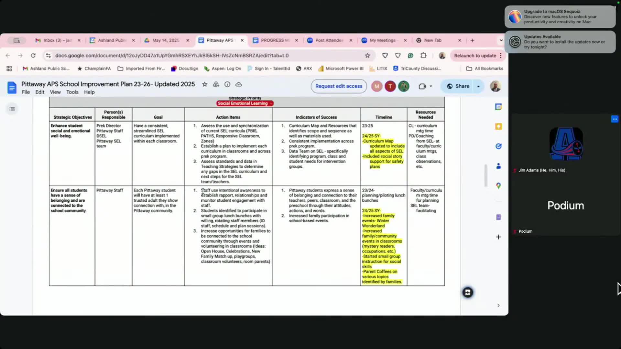Click the Social Emotional Learning red chip
The image size is (621, 349).
click(x=245, y=103)
